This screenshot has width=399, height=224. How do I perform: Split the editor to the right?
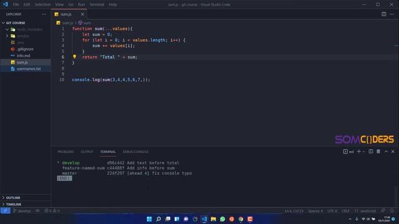pos(384,14)
